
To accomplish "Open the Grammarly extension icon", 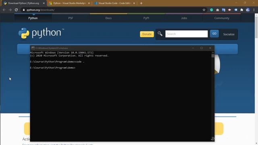I will 211,10.
